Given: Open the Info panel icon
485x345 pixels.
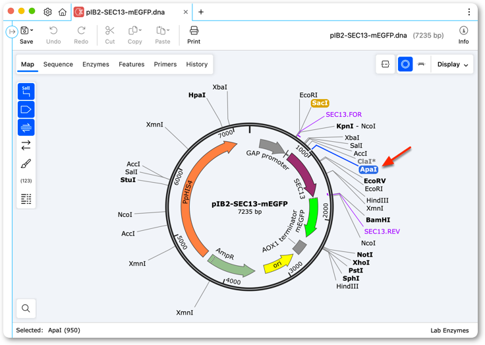Looking at the screenshot, I should (x=463, y=30).
